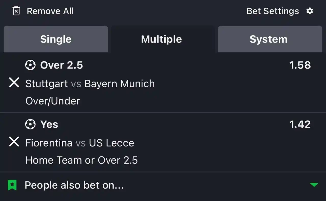Click the Home Team or Over 2.5 market
Image resolution: width=326 pixels, height=201 pixels.
coord(81,160)
